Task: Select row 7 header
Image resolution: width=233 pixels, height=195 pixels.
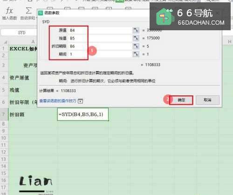Action: click(x=4, y=114)
